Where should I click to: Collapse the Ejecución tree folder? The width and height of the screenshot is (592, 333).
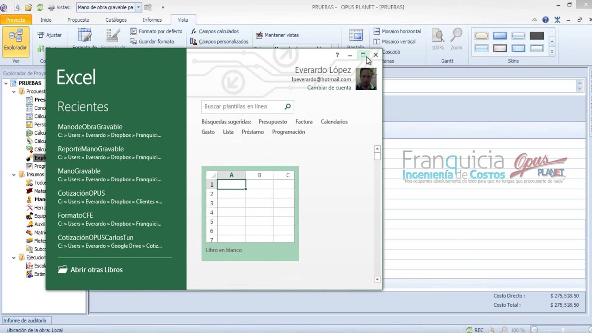pos(14,258)
